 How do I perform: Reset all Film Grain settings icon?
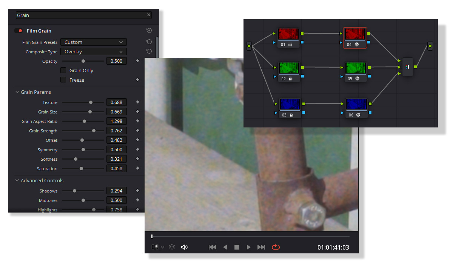pos(149,31)
